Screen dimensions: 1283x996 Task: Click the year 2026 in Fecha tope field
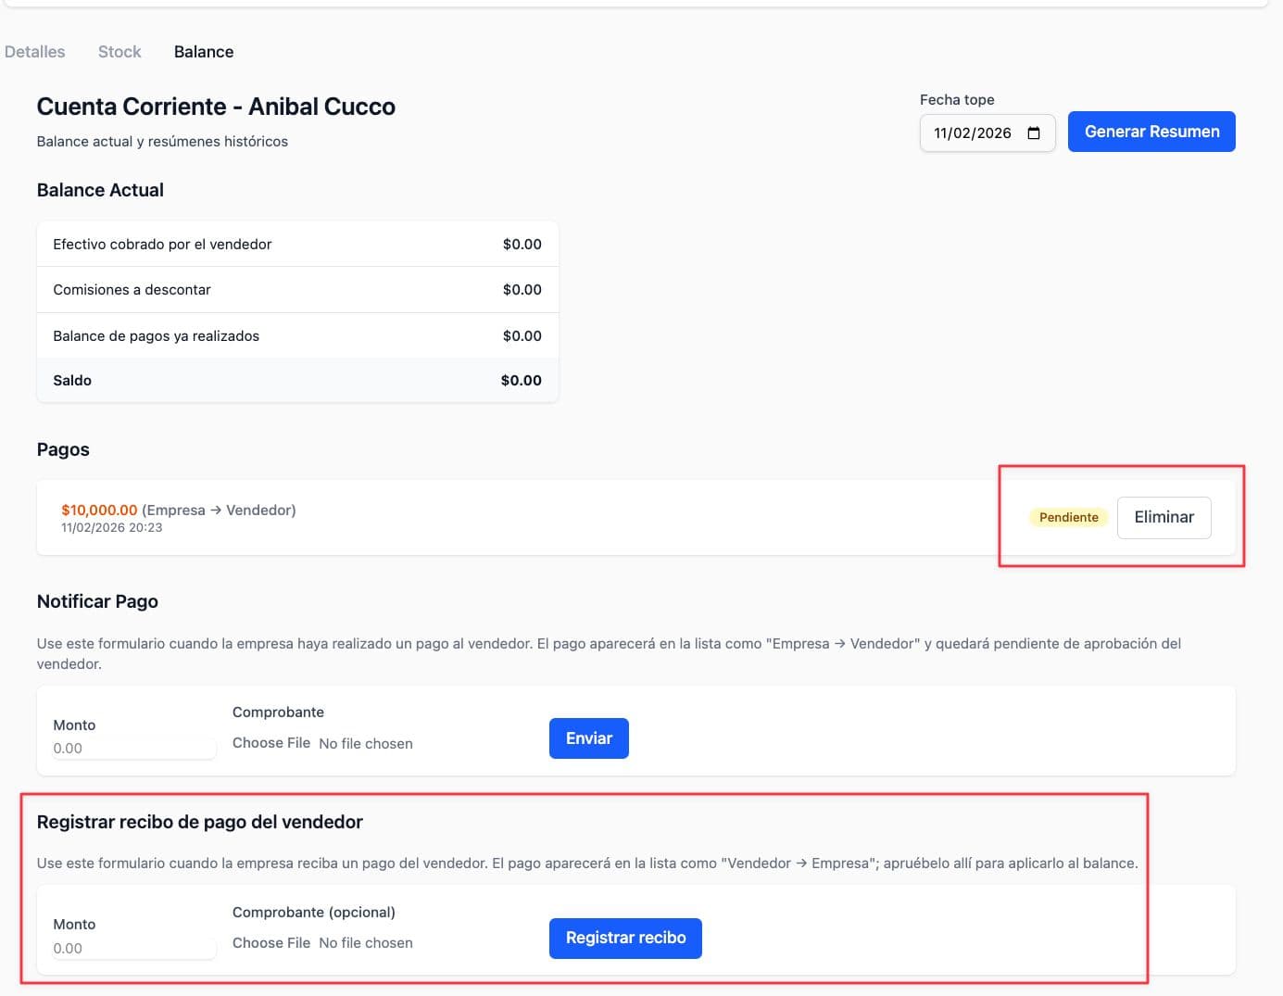click(x=994, y=133)
